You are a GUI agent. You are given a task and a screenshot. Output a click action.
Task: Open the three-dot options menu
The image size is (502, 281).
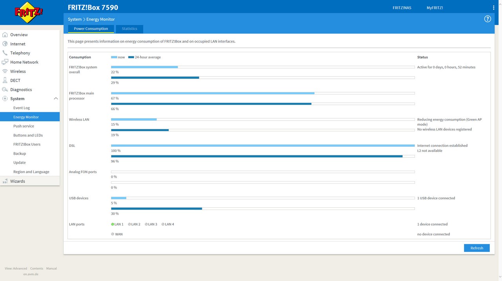coord(493,8)
